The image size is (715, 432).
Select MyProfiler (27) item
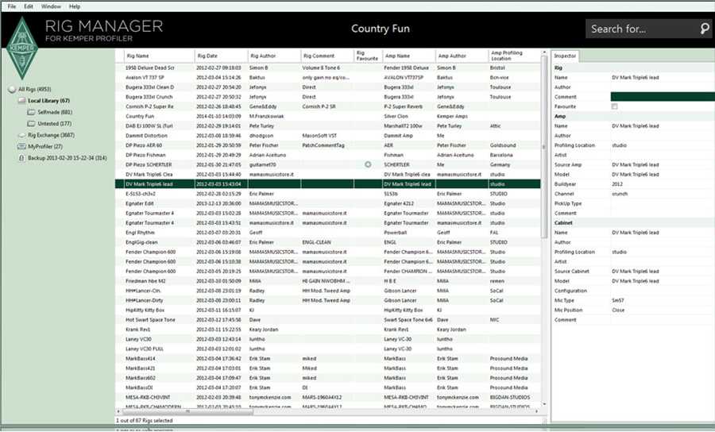tap(45, 147)
